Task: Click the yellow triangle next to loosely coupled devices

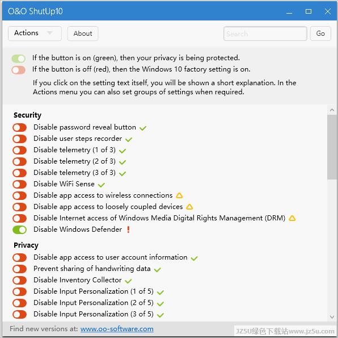Action: pos(189,207)
